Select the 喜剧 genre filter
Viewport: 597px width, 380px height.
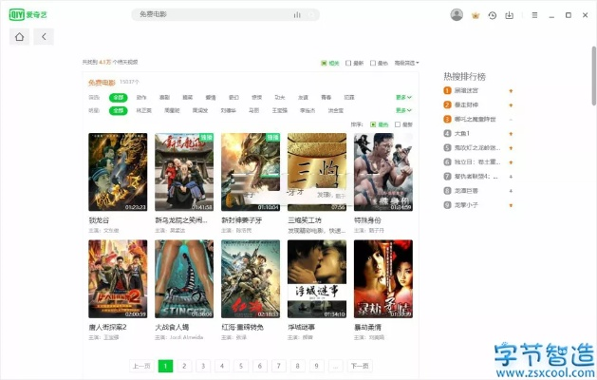pos(164,97)
